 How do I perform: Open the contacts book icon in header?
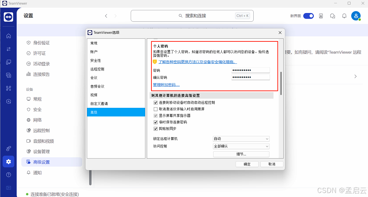pyautogui.click(x=321, y=16)
